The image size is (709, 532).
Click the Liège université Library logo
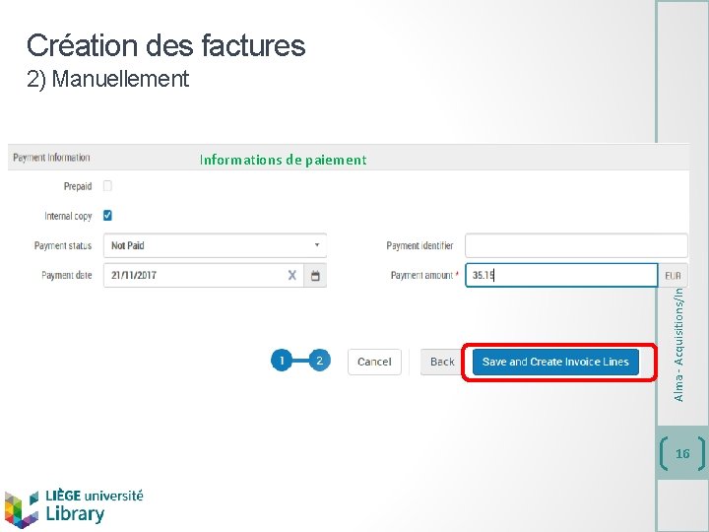74,506
